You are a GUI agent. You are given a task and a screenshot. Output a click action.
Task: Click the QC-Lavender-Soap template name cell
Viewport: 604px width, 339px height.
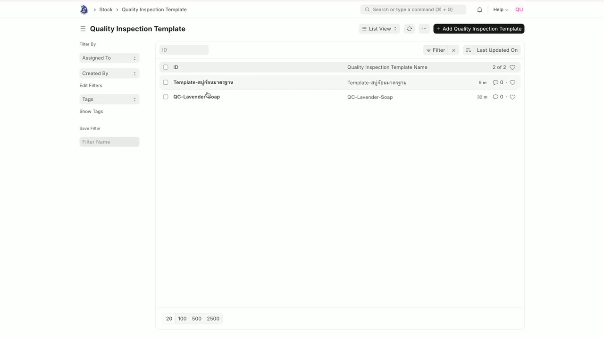point(370,97)
